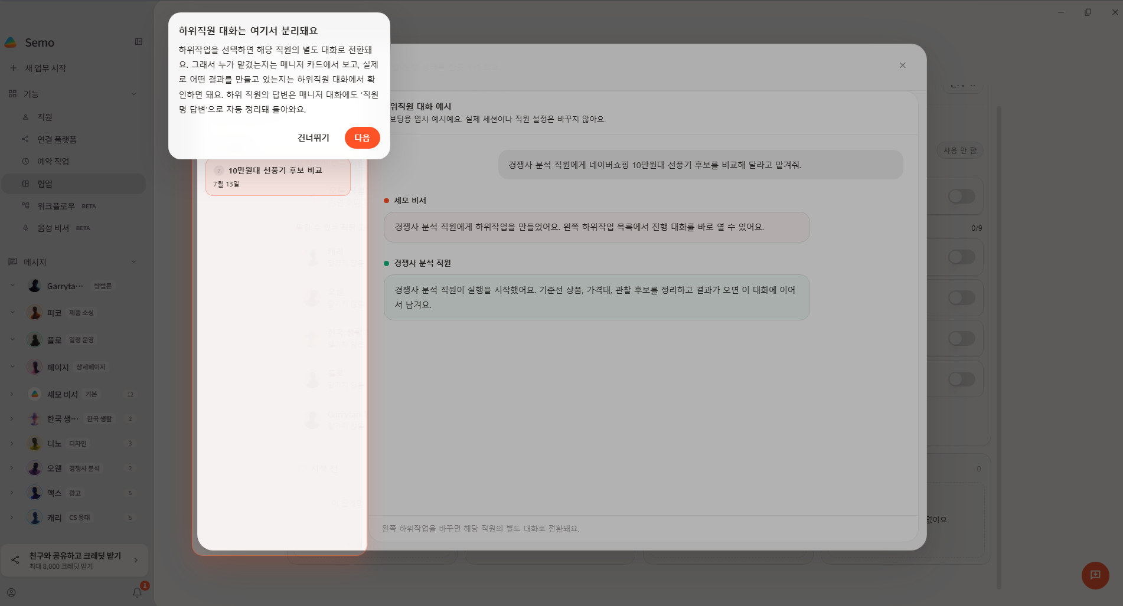Click the 협업 board icon

click(25, 184)
